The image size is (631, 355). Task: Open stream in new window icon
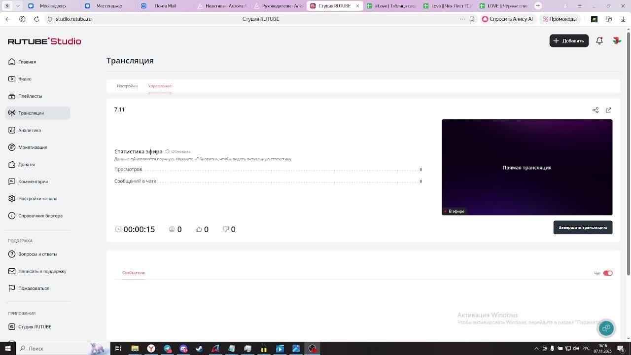(x=609, y=110)
